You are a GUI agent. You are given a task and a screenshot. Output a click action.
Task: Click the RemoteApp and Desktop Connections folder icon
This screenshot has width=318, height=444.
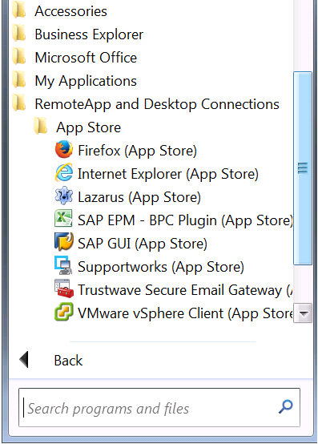[x=19, y=103]
